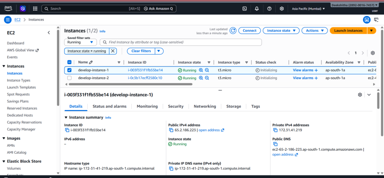Click the Launch instances button
Image resolution: width=384 pixels, height=178 pixels.
click(x=348, y=31)
